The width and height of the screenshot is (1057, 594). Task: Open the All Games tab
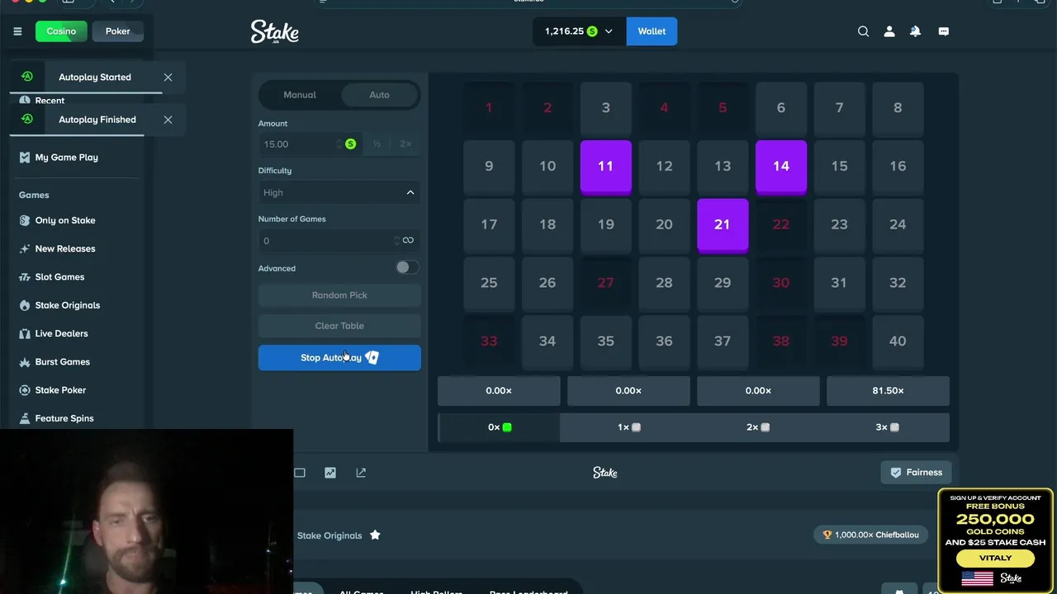(x=362, y=592)
